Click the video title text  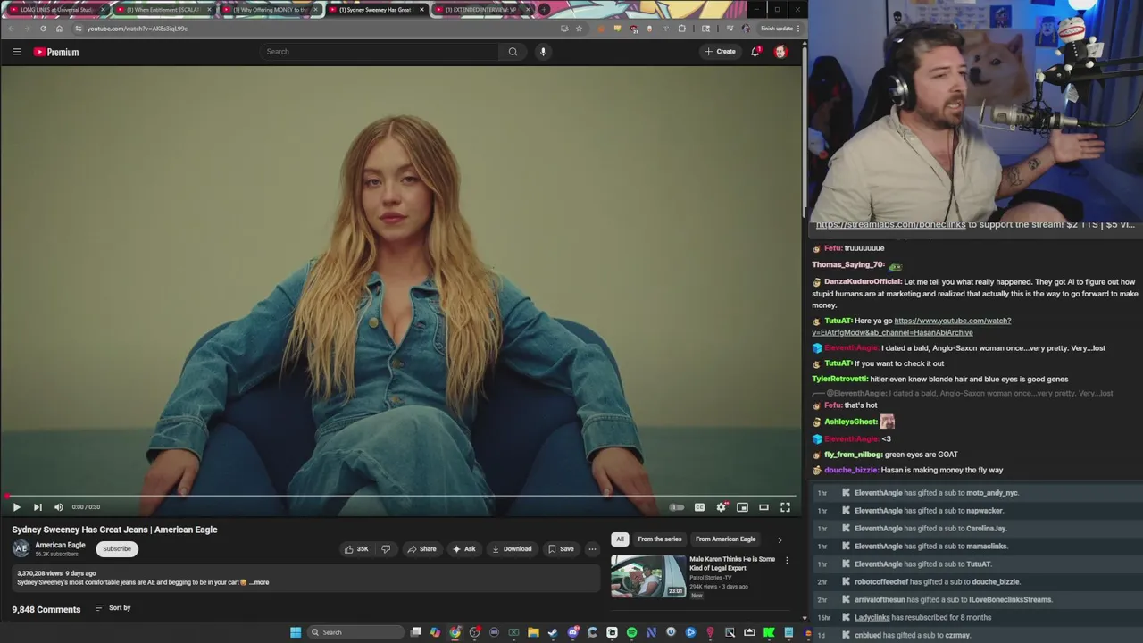(114, 530)
